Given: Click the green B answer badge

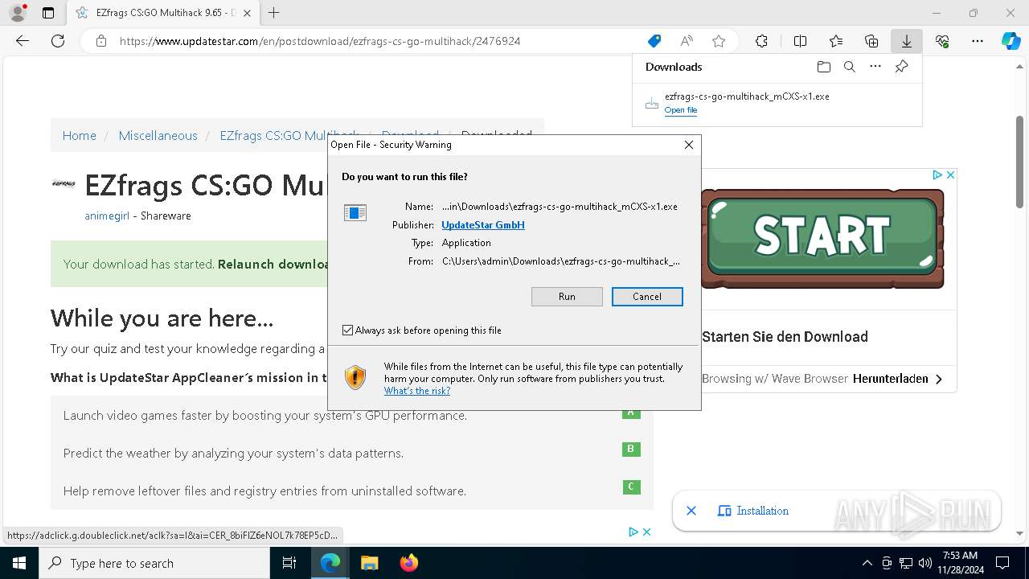Looking at the screenshot, I should point(631,450).
